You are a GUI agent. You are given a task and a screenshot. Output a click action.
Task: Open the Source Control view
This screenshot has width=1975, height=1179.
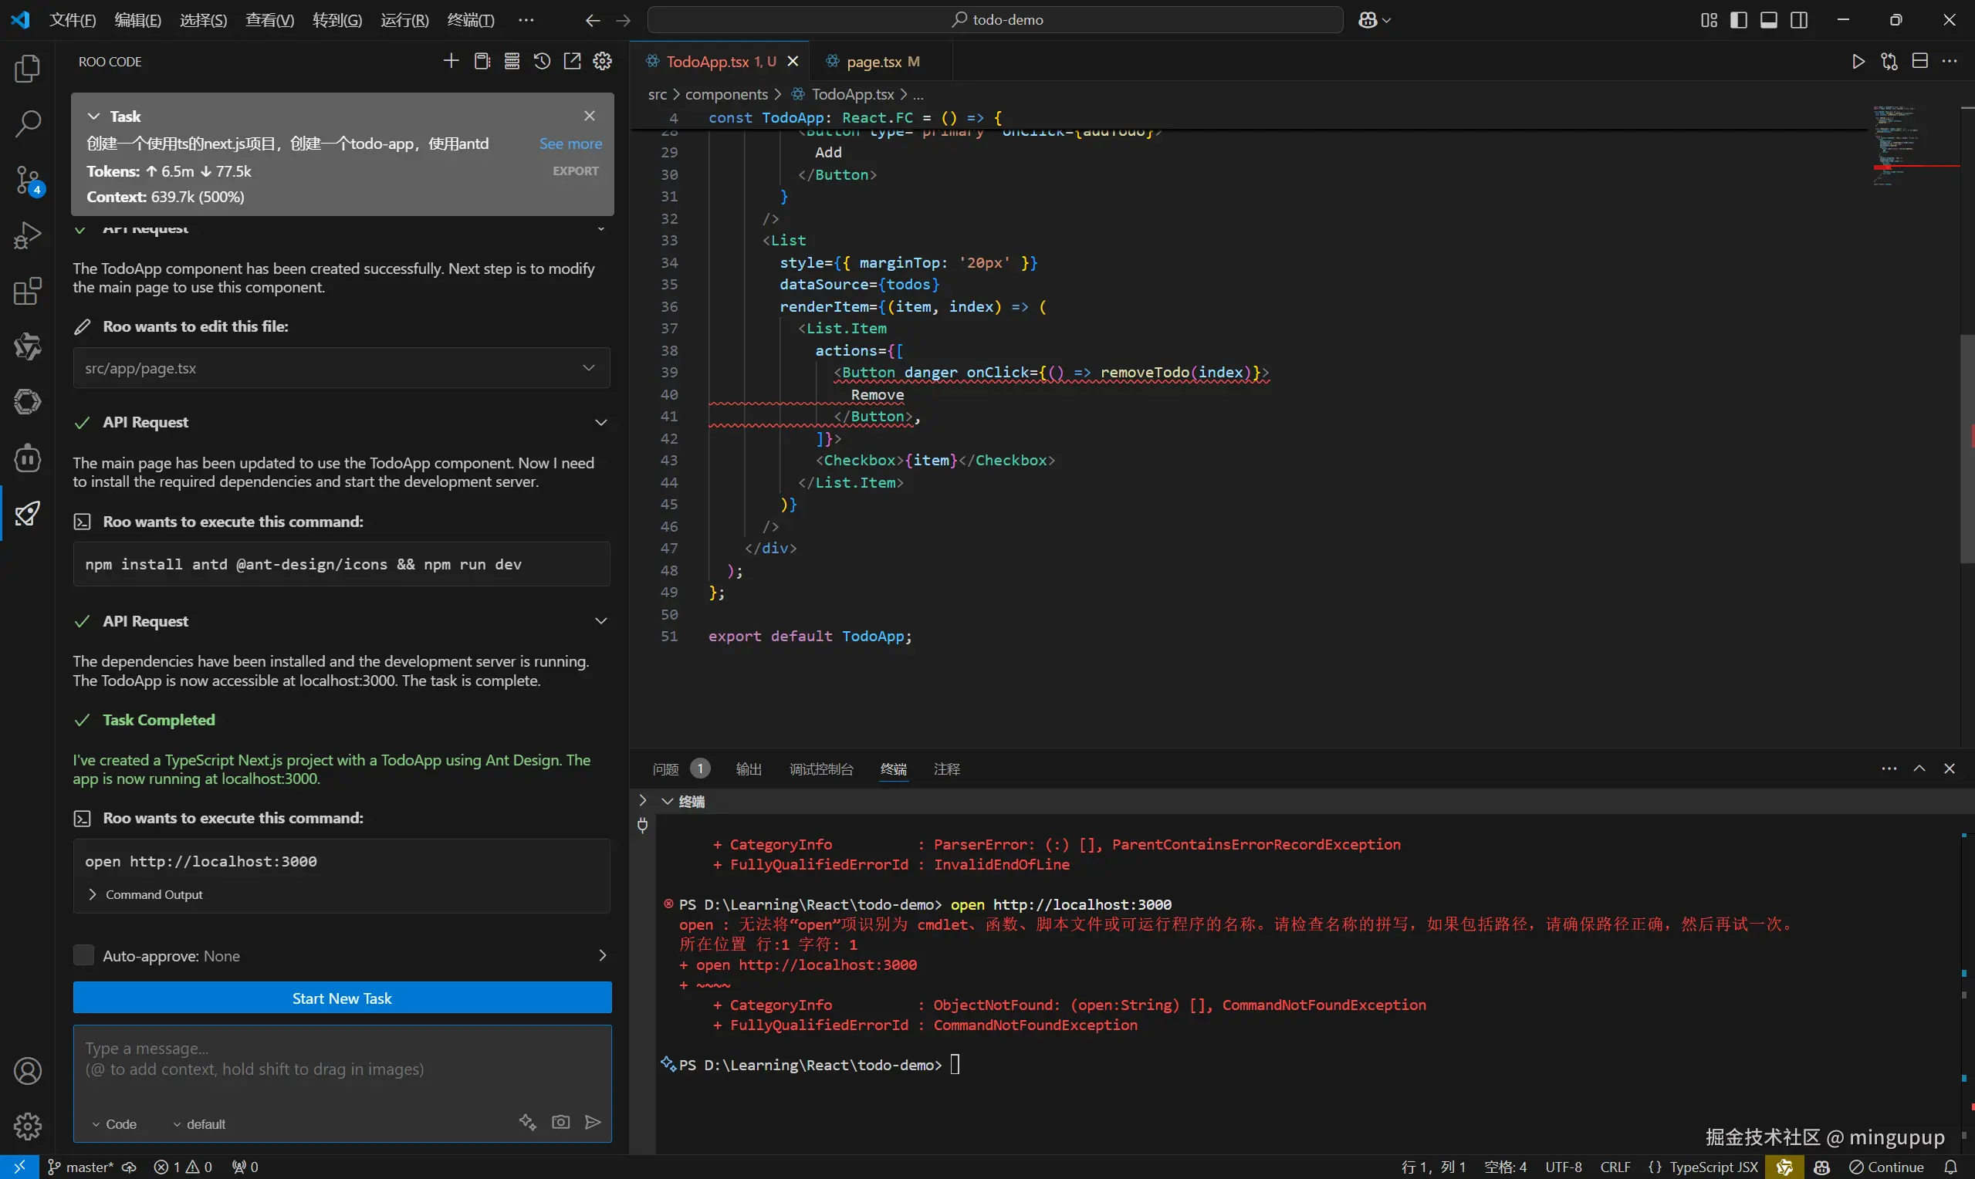28,181
